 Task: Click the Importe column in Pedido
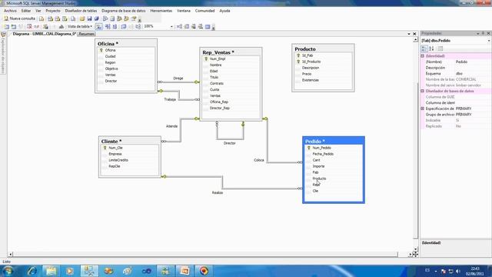[x=318, y=166]
